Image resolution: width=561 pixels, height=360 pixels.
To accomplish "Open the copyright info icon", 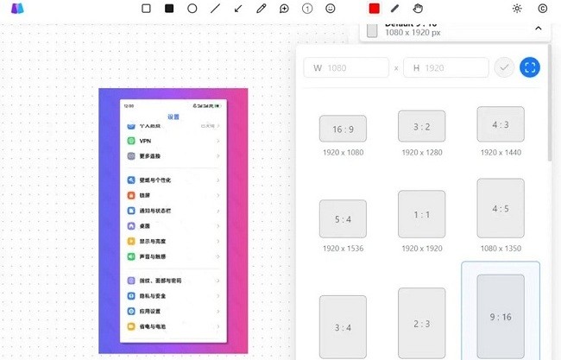I will click(542, 9).
